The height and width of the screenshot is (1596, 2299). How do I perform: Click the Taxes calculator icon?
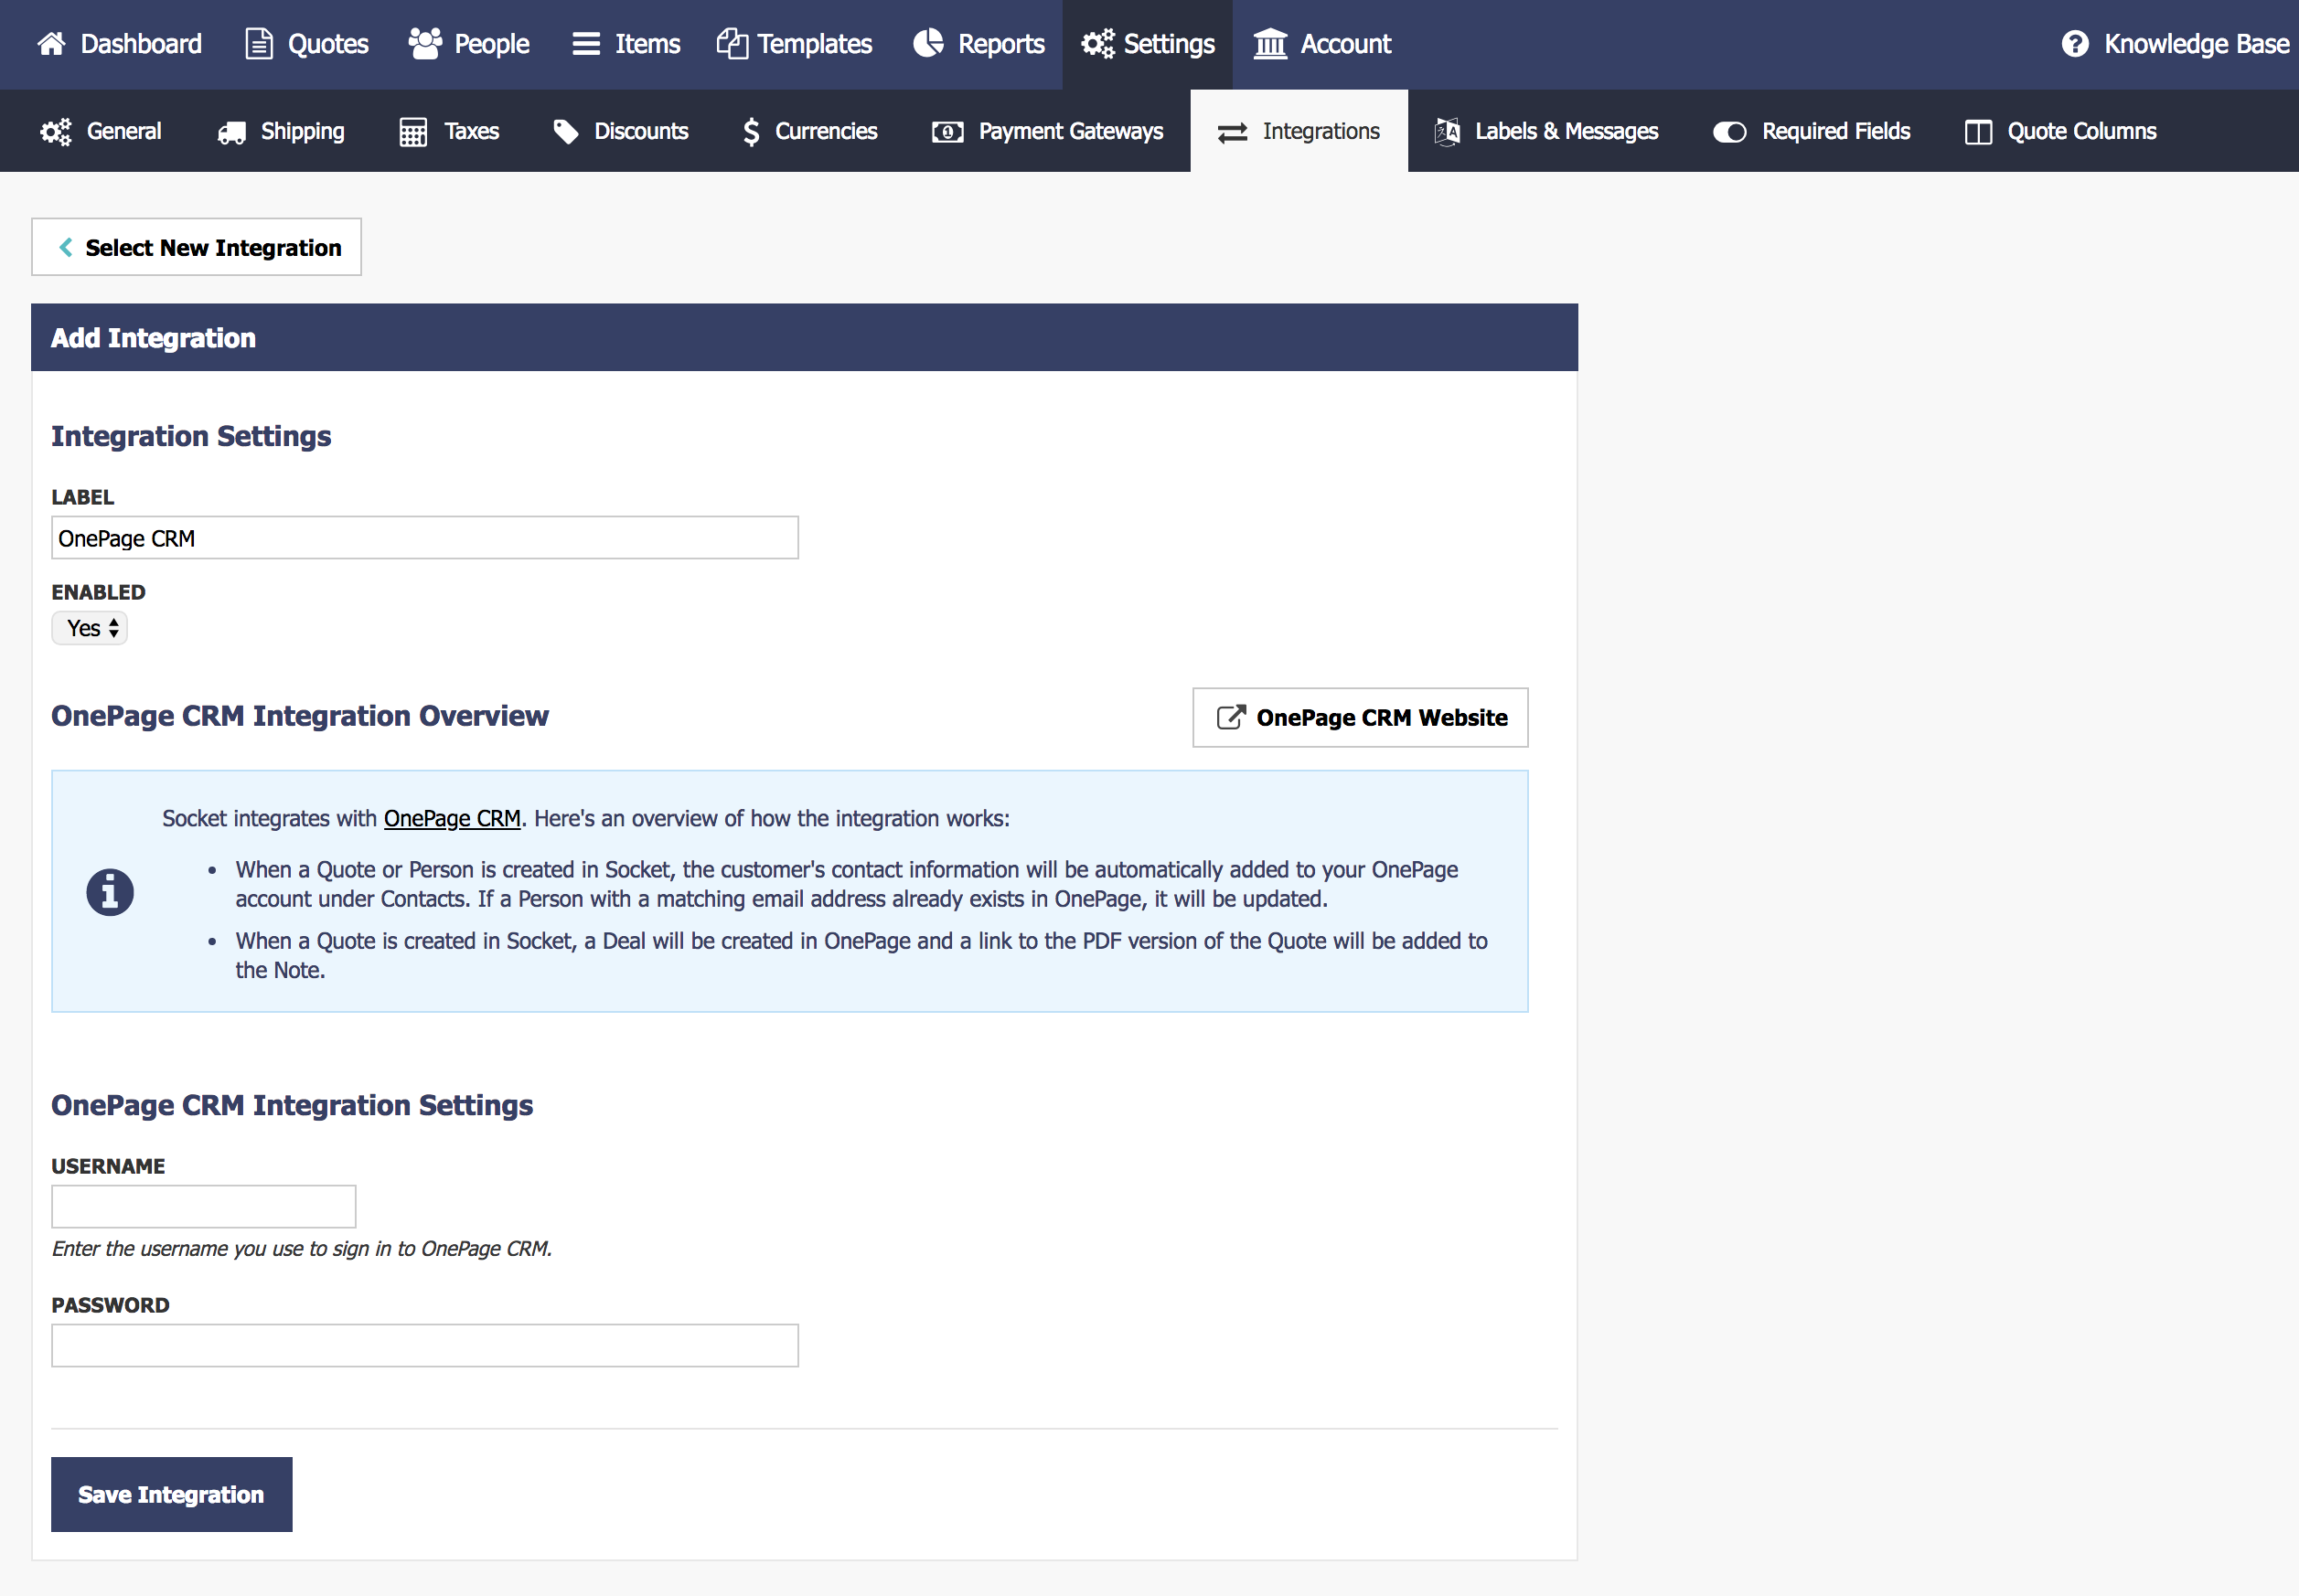click(x=413, y=132)
